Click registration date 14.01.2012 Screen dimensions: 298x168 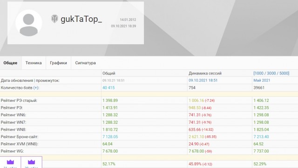[x=128, y=20]
